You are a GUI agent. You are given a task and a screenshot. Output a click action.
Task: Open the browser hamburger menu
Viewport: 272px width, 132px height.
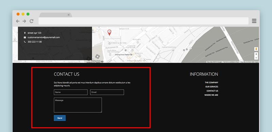pos(254,21)
